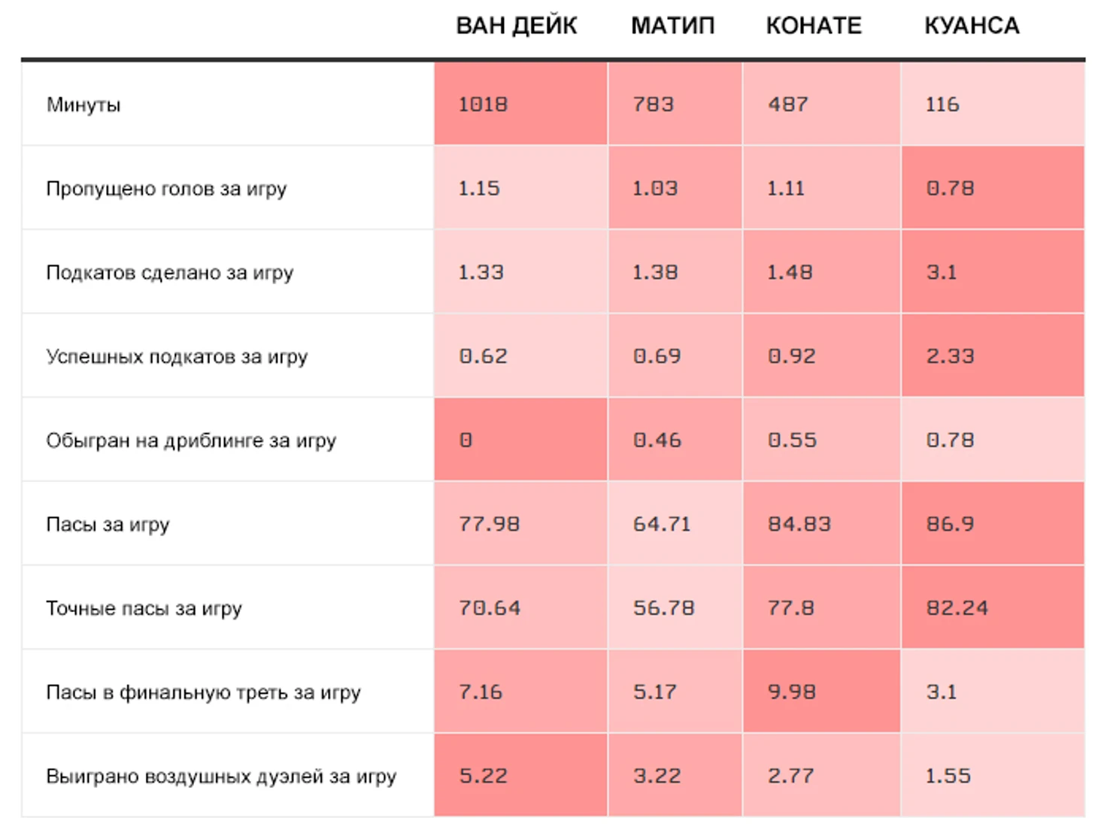Click the Минуты row label

83,104
